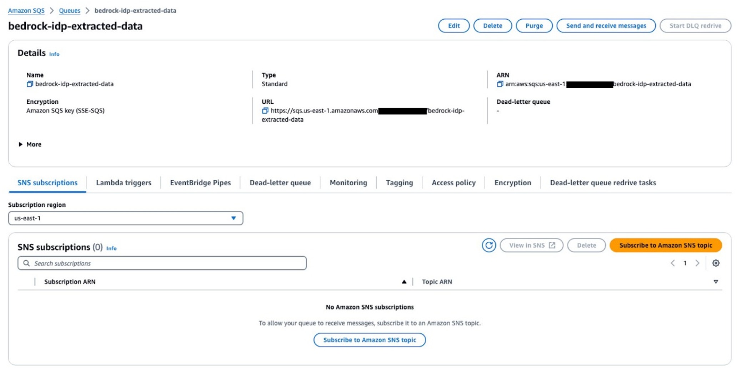Purge the queue messages
Viewport: 737px width, 370px height.
pyautogui.click(x=534, y=26)
